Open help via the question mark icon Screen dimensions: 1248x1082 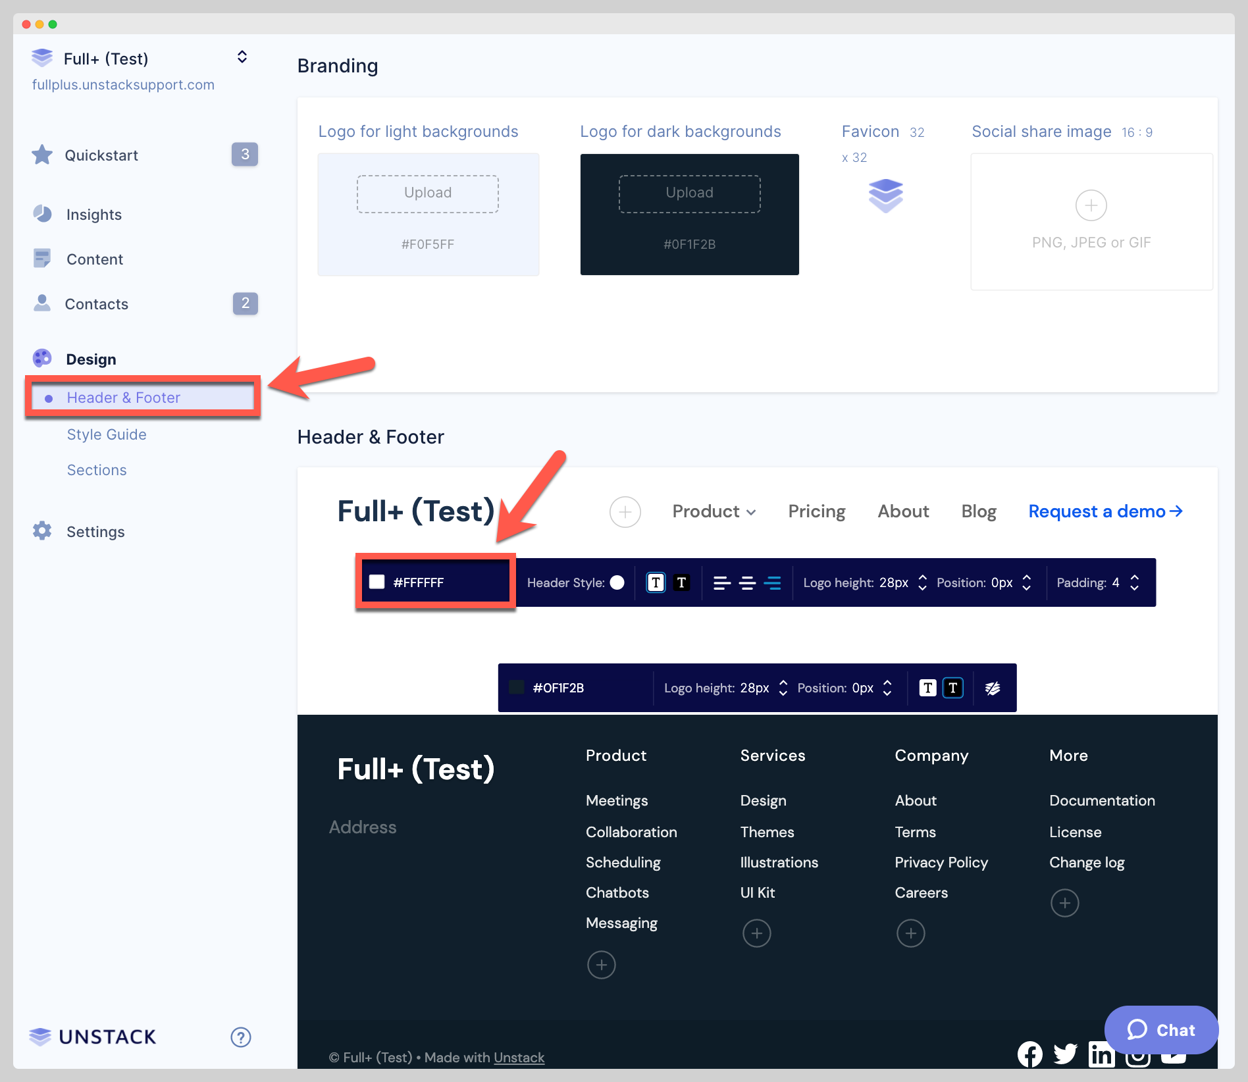pyautogui.click(x=241, y=1037)
